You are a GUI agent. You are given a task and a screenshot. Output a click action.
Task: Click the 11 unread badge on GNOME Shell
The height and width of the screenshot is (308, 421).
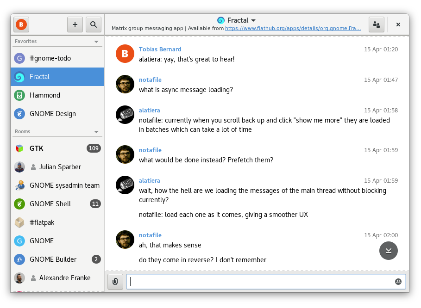pos(95,204)
